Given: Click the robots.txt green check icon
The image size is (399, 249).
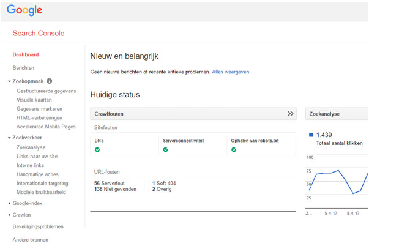Looking at the screenshot, I should coord(234,149).
